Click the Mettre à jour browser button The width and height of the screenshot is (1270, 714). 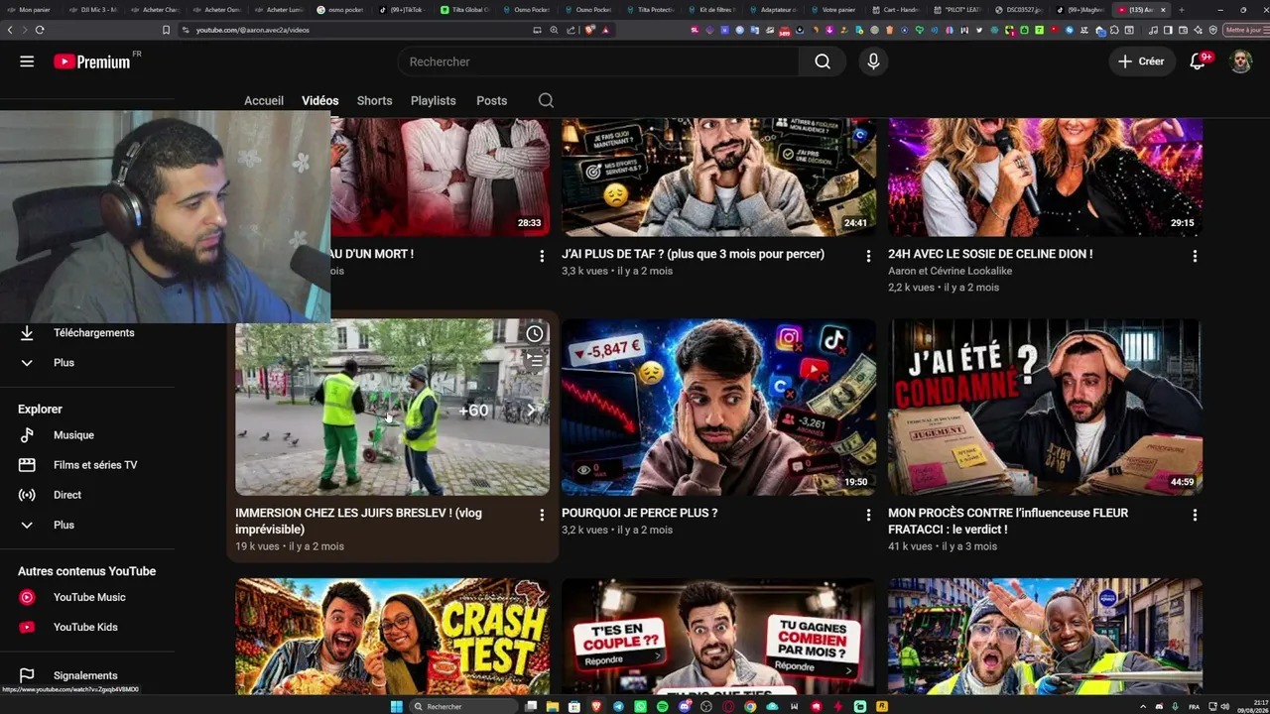1245,30
